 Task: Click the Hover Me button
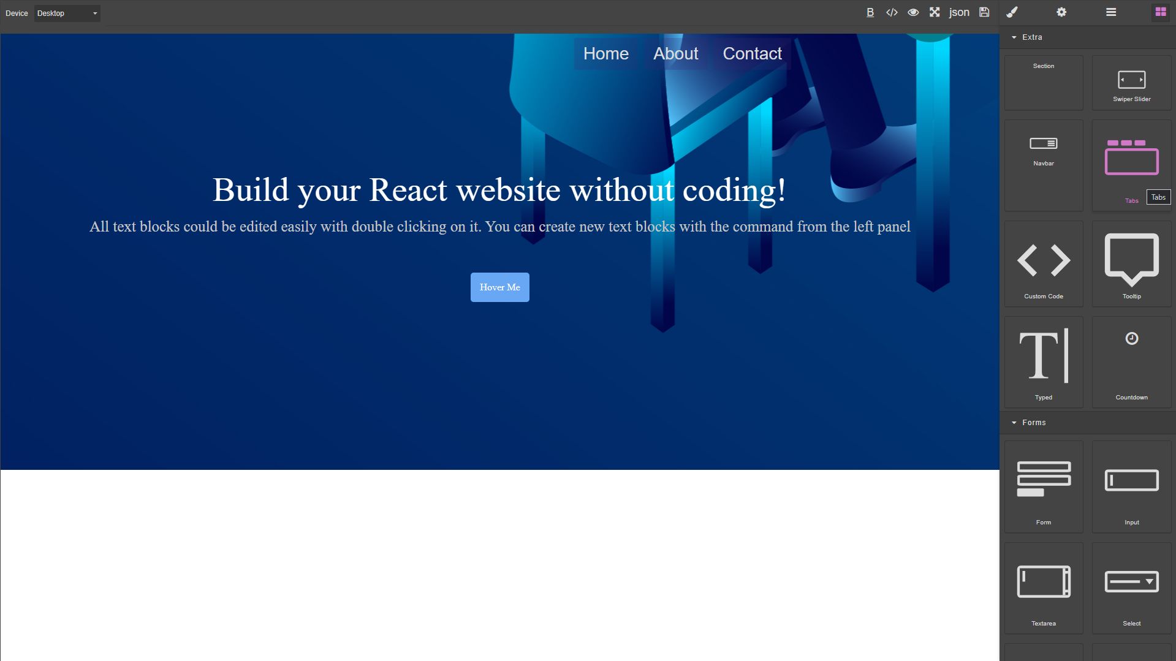[x=500, y=287]
